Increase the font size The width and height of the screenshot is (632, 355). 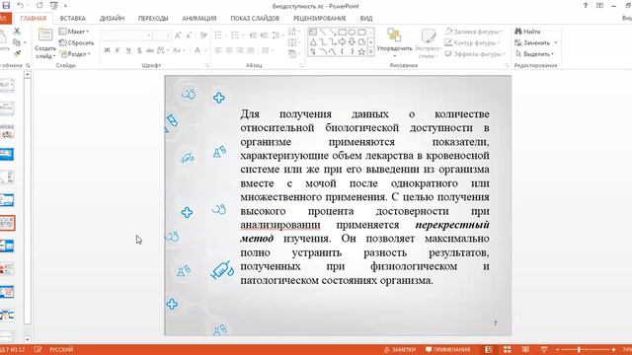178,35
